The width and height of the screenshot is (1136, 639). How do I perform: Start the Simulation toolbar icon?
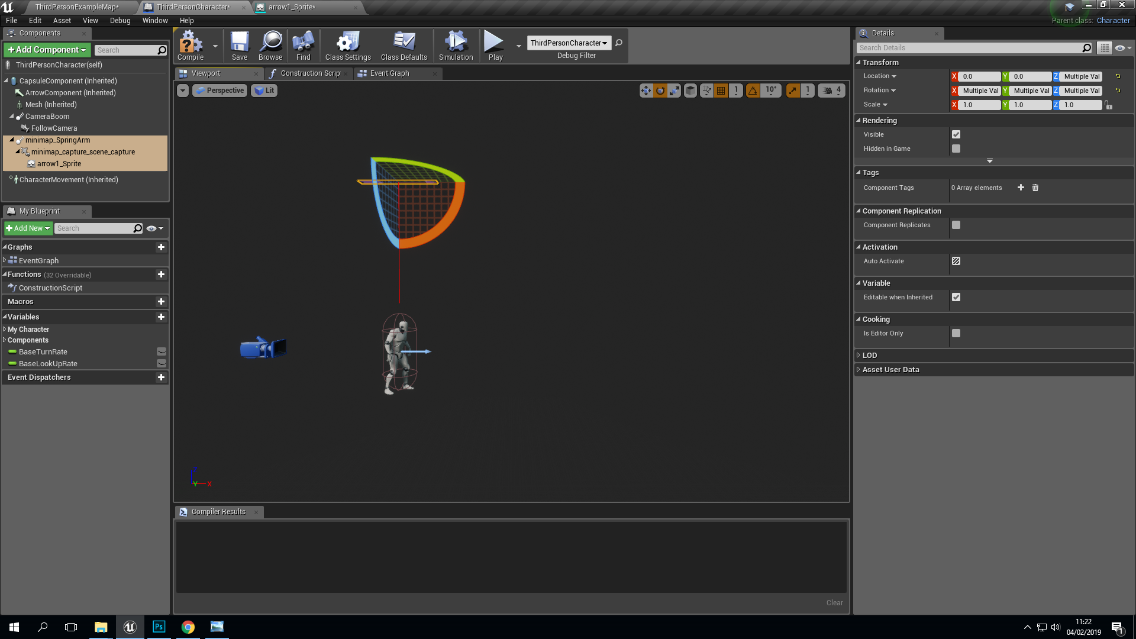tap(456, 46)
